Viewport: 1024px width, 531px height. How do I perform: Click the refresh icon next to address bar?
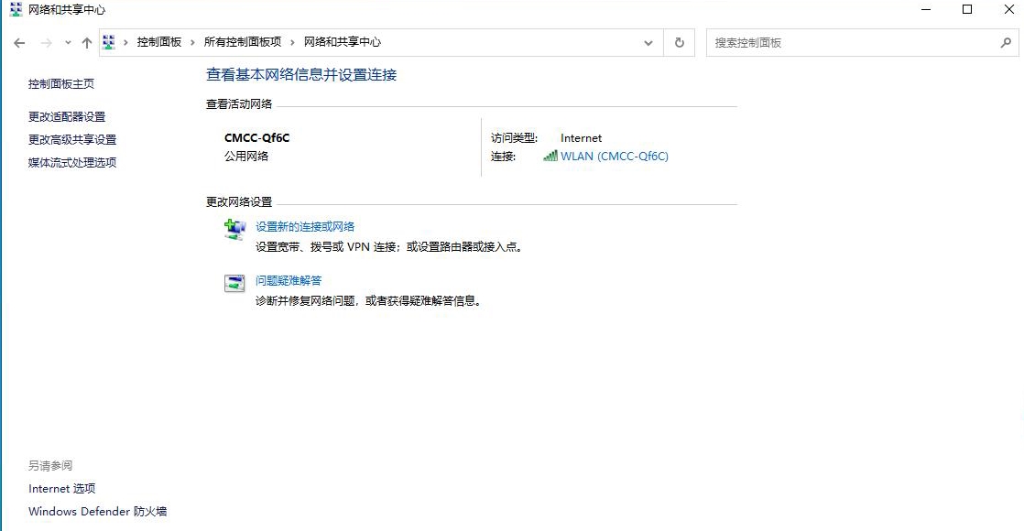(x=679, y=41)
